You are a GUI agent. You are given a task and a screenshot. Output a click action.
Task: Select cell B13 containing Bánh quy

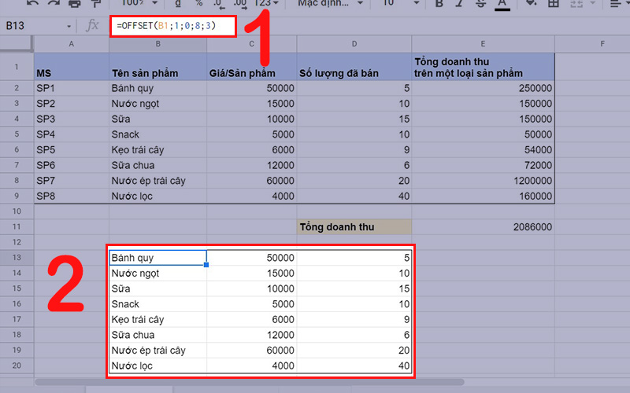pos(158,258)
